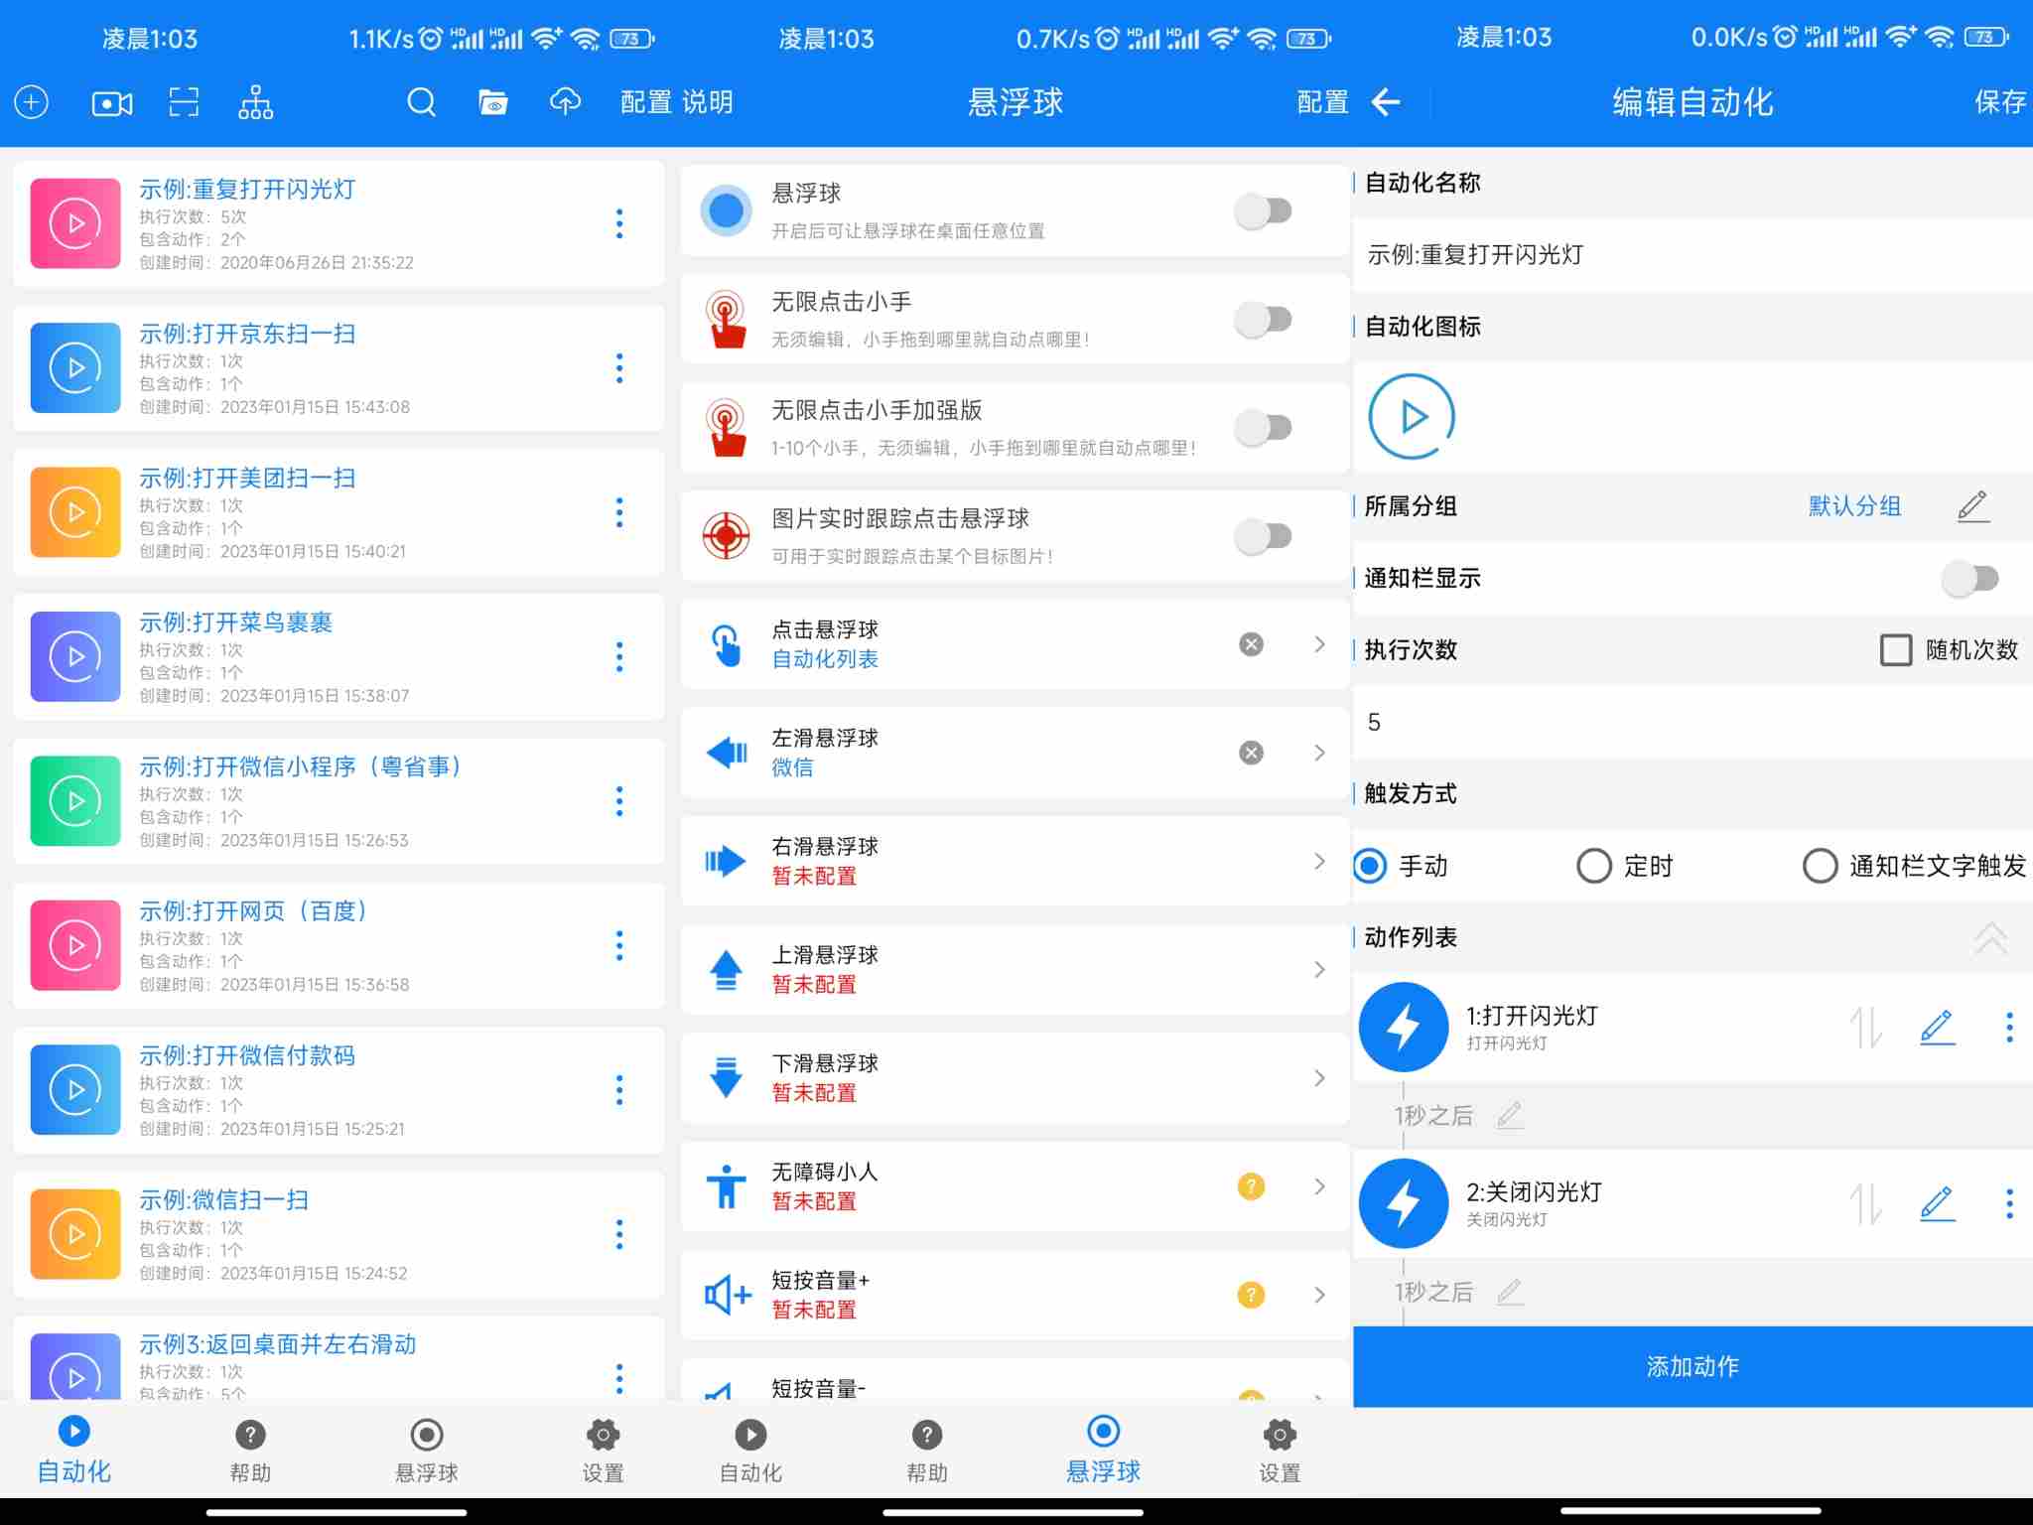Screen dimensions: 2033x1525
Task: Edit automation name field 示例:重复打开闪光灯
Action: coord(1693,255)
